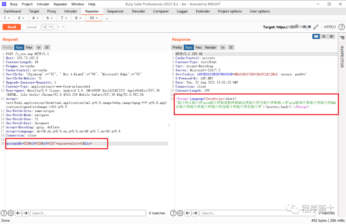Click the edit target pencil icon
The width and height of the screenshot is (346, 224).
tap(316, 27)
